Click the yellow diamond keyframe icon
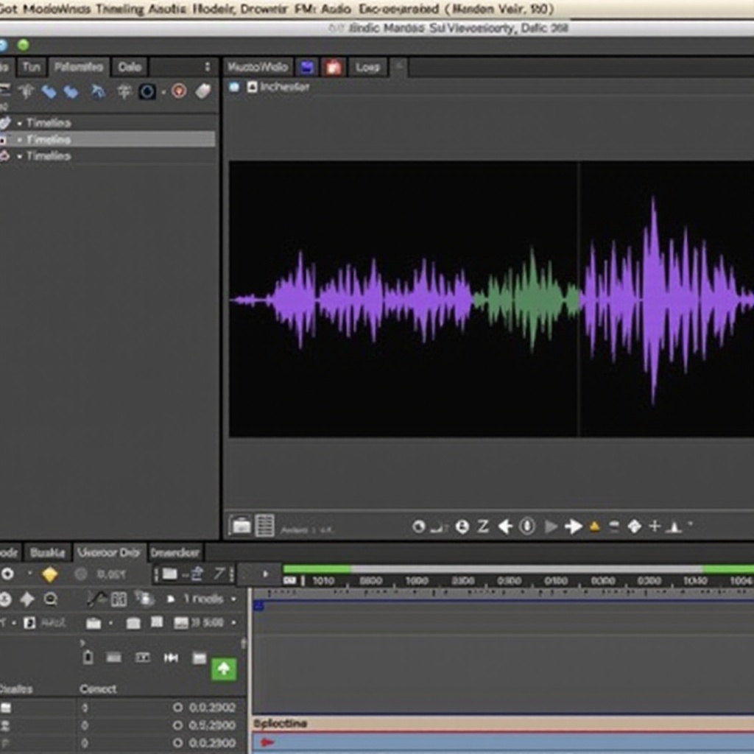 point(50,574)
